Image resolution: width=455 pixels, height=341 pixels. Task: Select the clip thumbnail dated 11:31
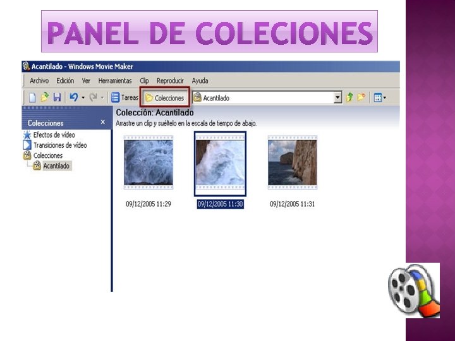293,162
